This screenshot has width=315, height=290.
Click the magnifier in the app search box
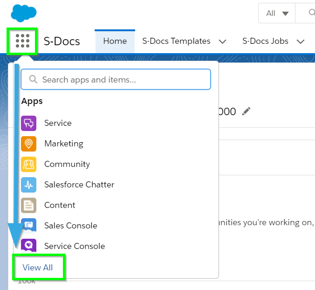click(x=33, y=79)
